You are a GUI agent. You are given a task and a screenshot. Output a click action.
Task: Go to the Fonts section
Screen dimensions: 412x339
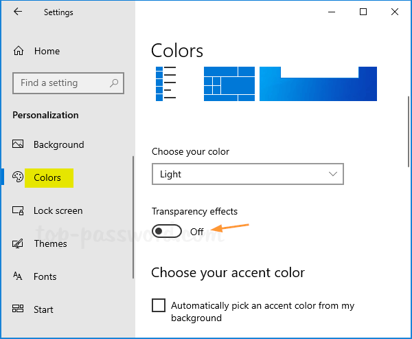pyautogui.click(x=45, y=276)
